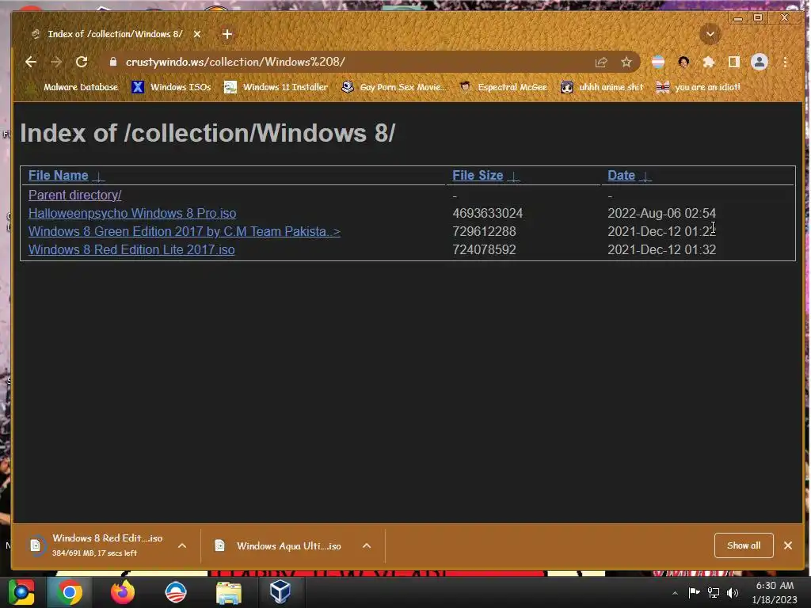Sort listing by File Size
This screenshot has width=811, height=608.
pos(478,175)
